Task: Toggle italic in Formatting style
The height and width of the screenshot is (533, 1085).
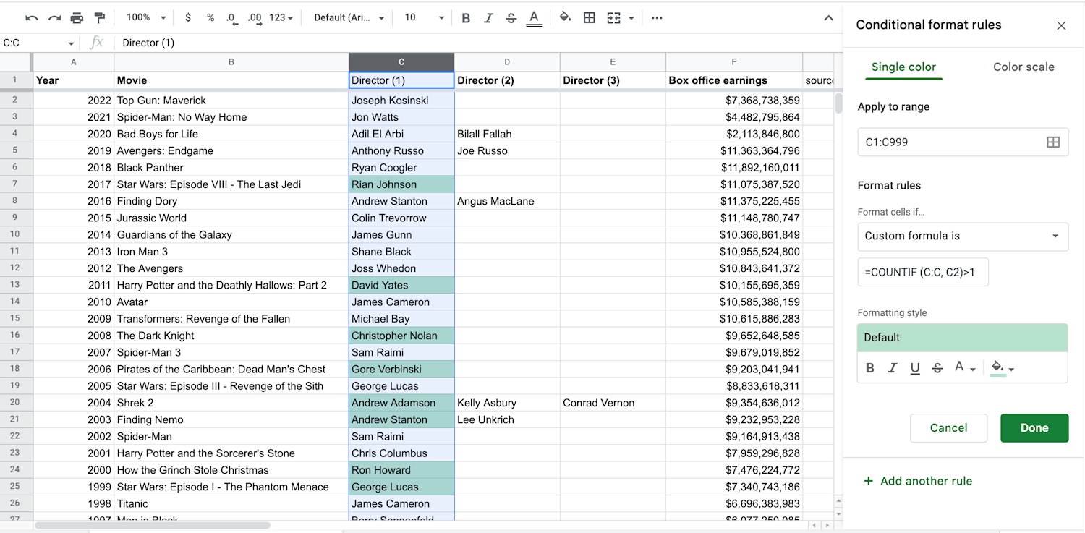Action: tap(893, 368)
